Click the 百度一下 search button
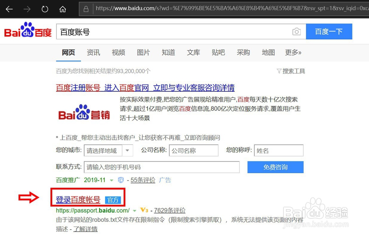Image resolution: width=369 pixels, height=237 pixels. tap(329, 31)
